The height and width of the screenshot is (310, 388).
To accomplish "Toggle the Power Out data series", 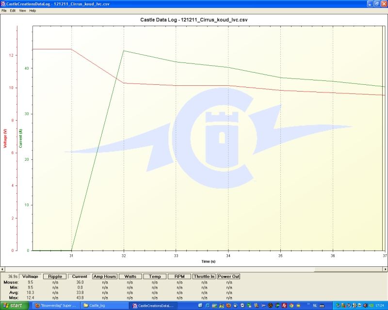I will click(x=228, y=277).
